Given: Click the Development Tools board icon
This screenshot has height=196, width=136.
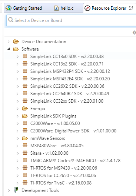Looking at the screenshot, I should (16, 190).
